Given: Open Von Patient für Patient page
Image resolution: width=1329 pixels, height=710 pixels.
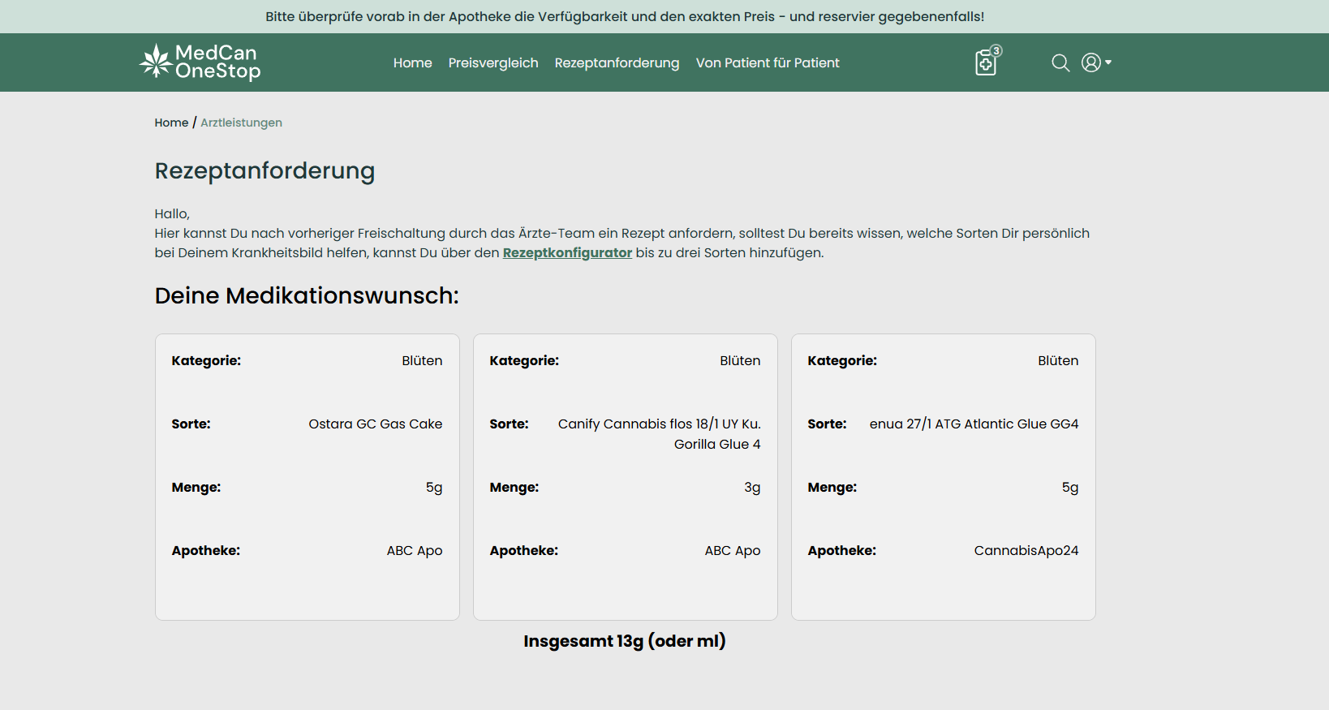Looking at the screenshot, I should 767,62.
